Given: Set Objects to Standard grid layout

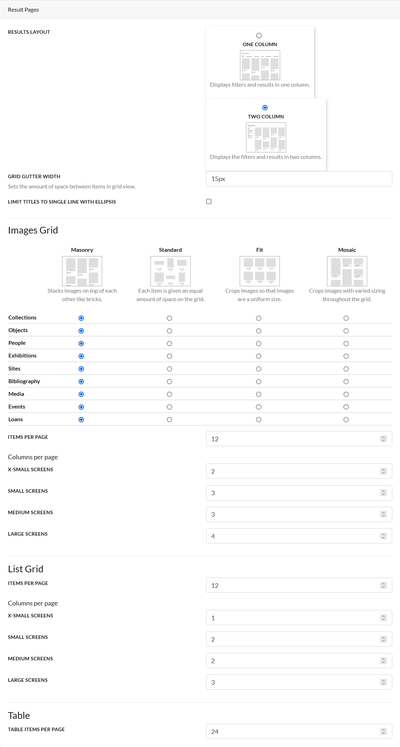Looking at the screenshot, I should [x=170, y=331].
